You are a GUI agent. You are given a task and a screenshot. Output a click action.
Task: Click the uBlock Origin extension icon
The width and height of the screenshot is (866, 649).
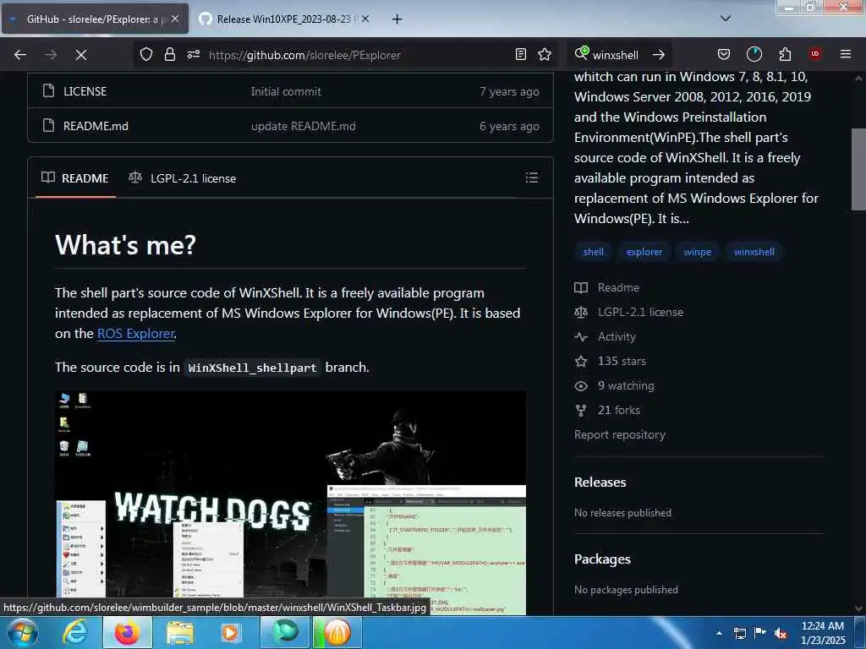[x=814, y=54]
